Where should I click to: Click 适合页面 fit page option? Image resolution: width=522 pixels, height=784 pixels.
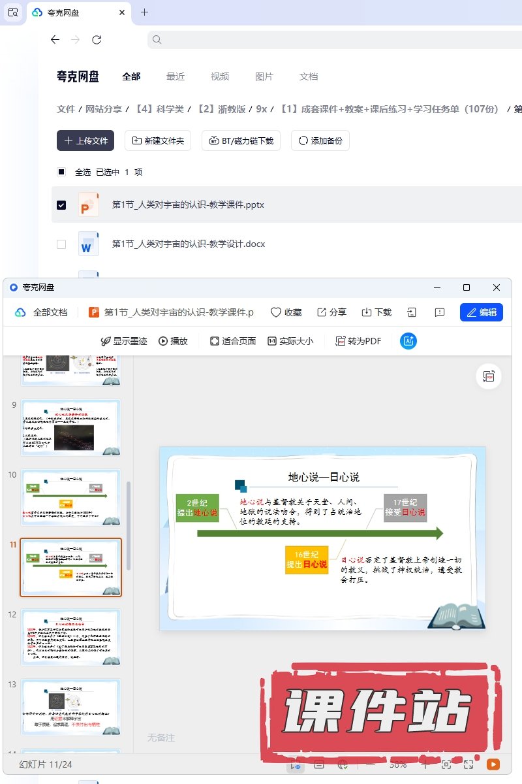[x=233, y=341]
